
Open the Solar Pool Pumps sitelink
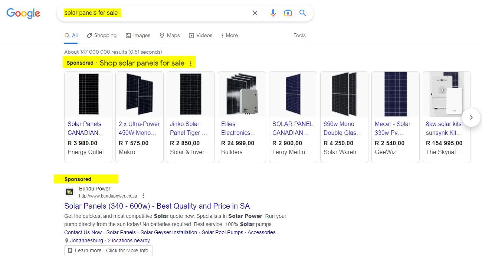(x=223, y=232)
